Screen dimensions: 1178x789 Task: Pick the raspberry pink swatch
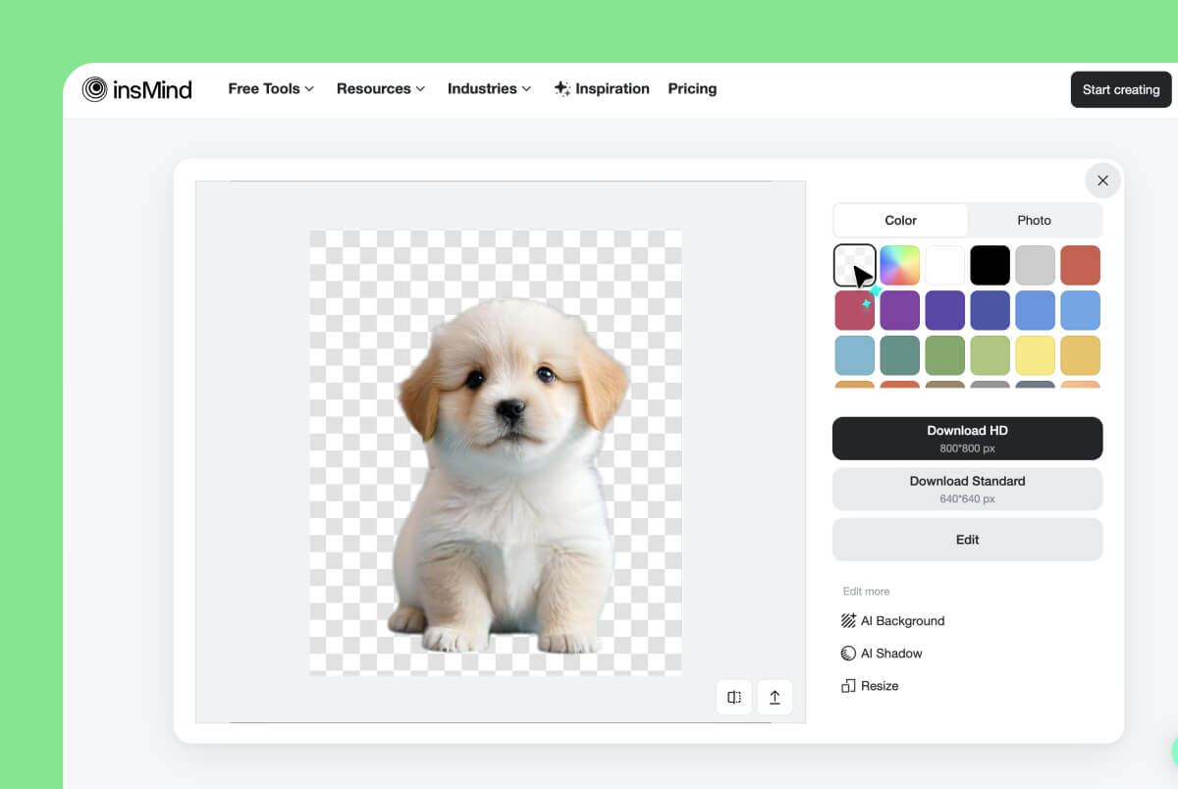coord(854,310)
